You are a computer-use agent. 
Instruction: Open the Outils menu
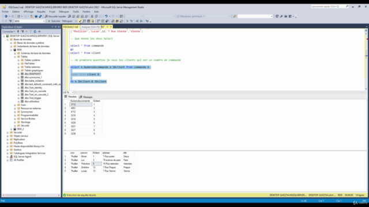pyautogui.click(x=76, y=11)
